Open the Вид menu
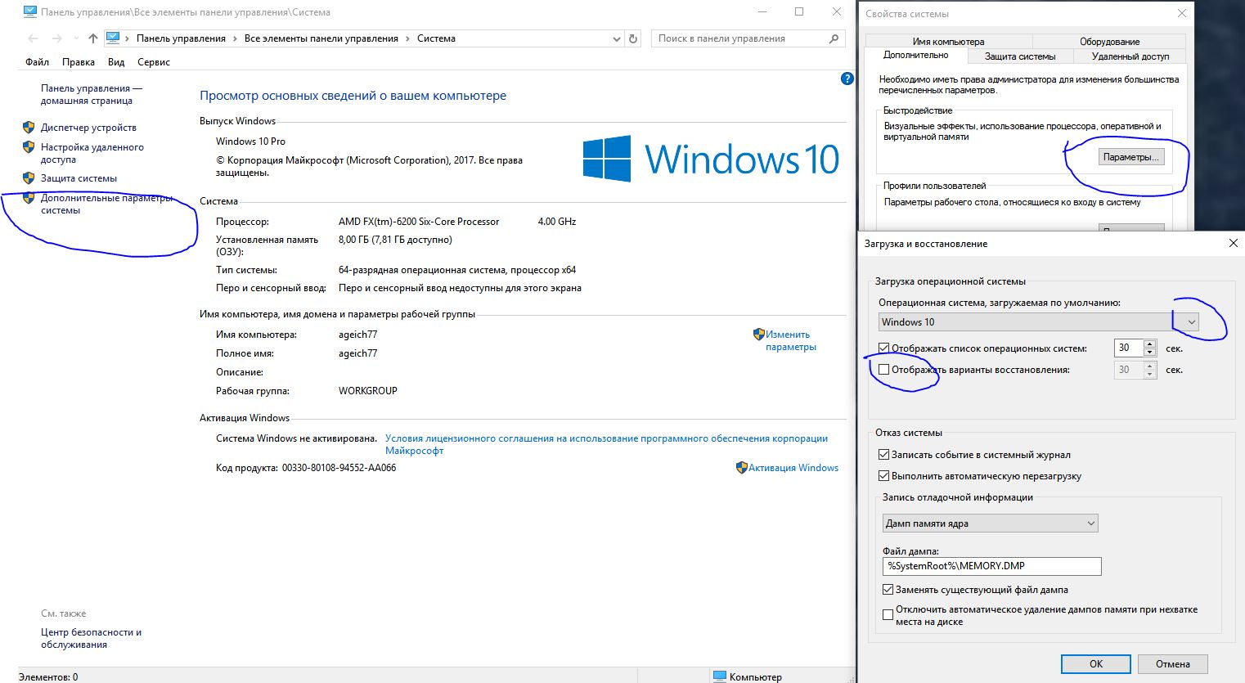The width and height of the screenshot is (1245, 683). point(116,62)
